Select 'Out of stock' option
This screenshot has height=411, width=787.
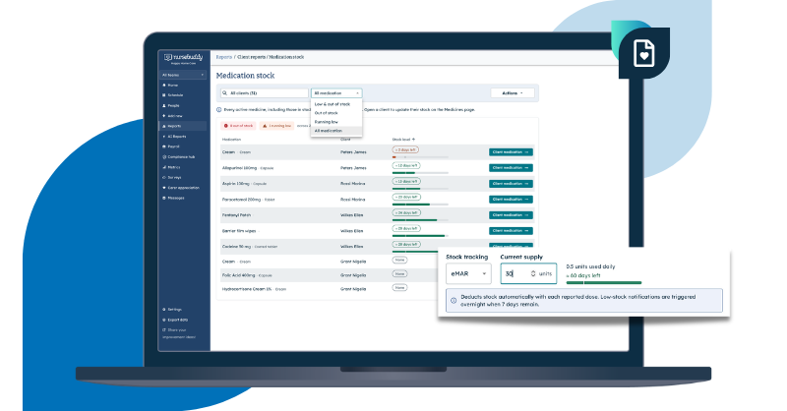coord(336,113)
